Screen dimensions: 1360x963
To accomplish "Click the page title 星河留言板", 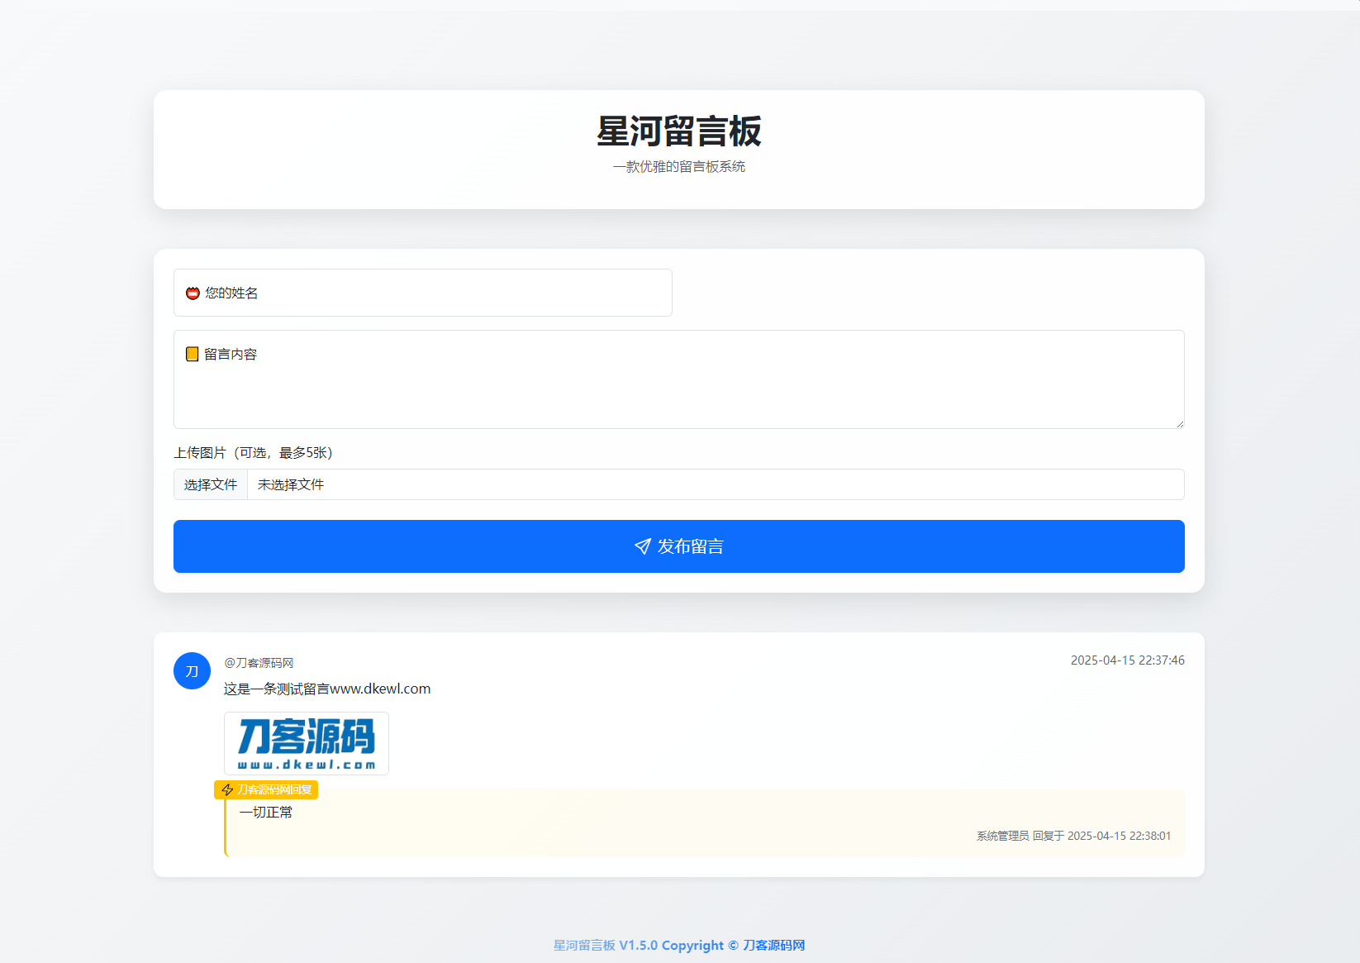I will pos(678,132).
